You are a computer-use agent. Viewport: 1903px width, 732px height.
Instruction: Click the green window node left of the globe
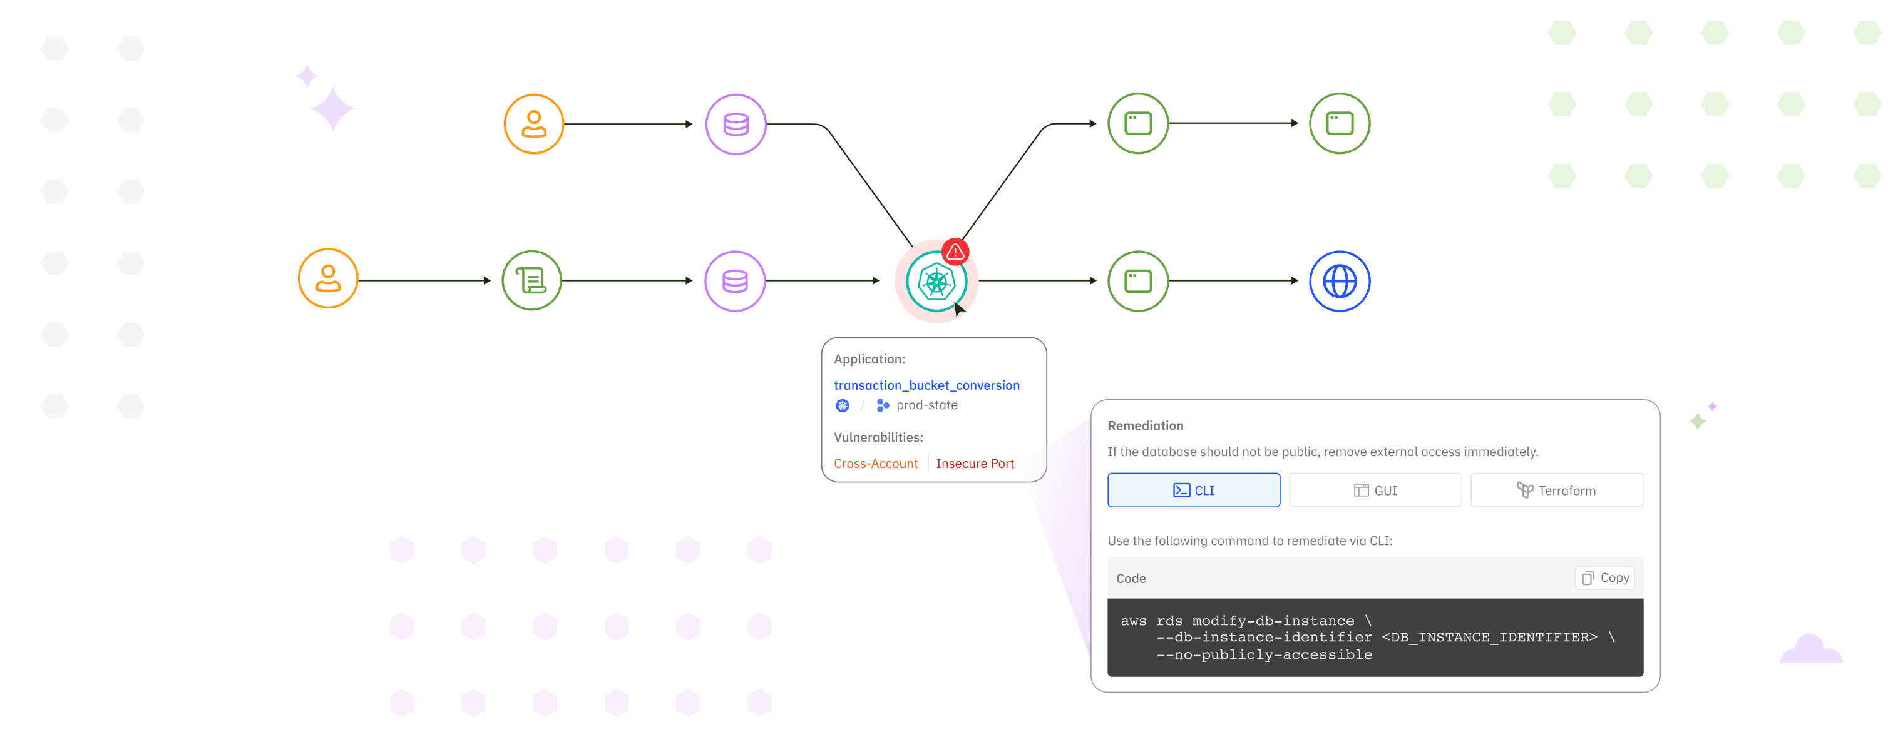pos(1137,282)
